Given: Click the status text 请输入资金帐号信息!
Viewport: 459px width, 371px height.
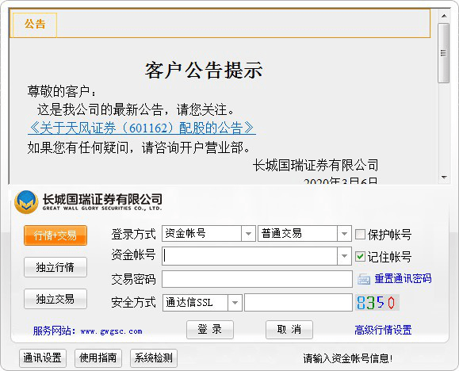Looking at the screenshot, I should (347, 358).
